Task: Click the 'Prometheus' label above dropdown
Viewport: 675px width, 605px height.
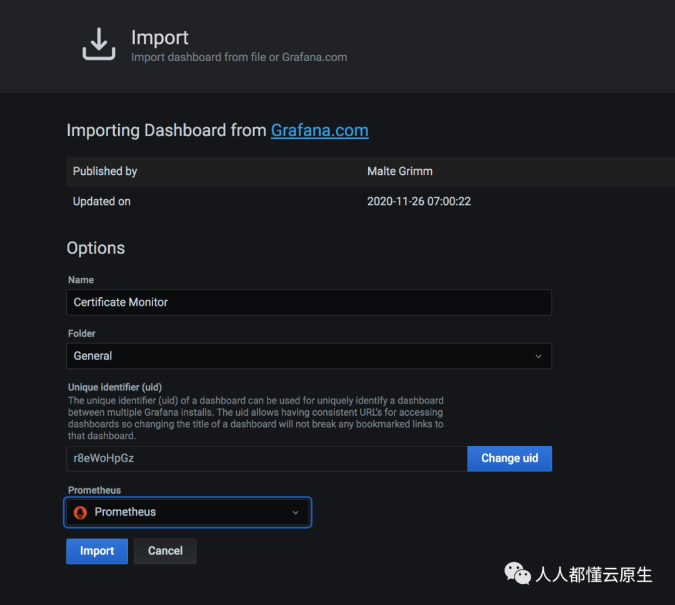Action: coord(94,490)
